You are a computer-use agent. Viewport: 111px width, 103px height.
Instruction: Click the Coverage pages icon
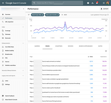coord(3,31)
